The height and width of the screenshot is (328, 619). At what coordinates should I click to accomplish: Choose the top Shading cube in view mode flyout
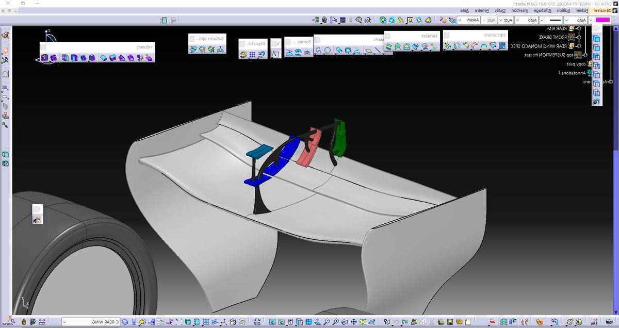[x=596, y=39]
